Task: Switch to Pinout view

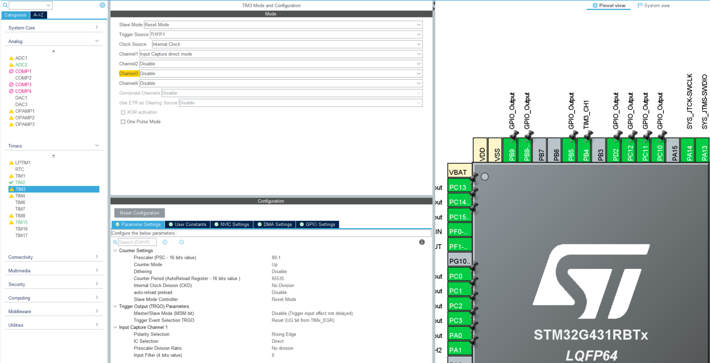Action: pyautogui.click(x=609, y=6)
